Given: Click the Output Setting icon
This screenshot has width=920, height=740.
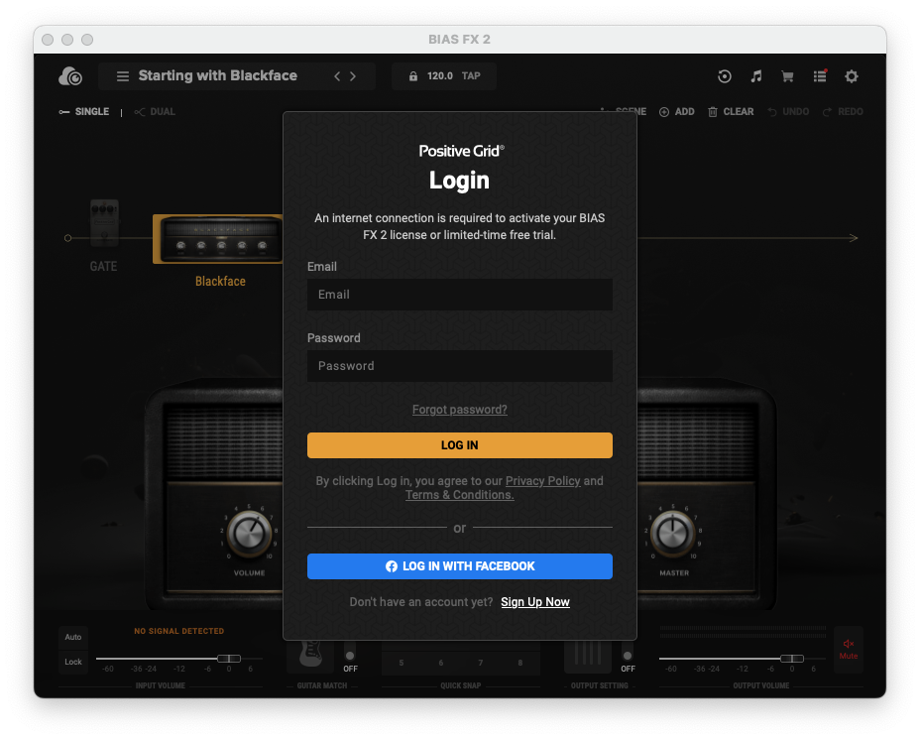Looking at the screenshot, I should [x=588, y=655].
